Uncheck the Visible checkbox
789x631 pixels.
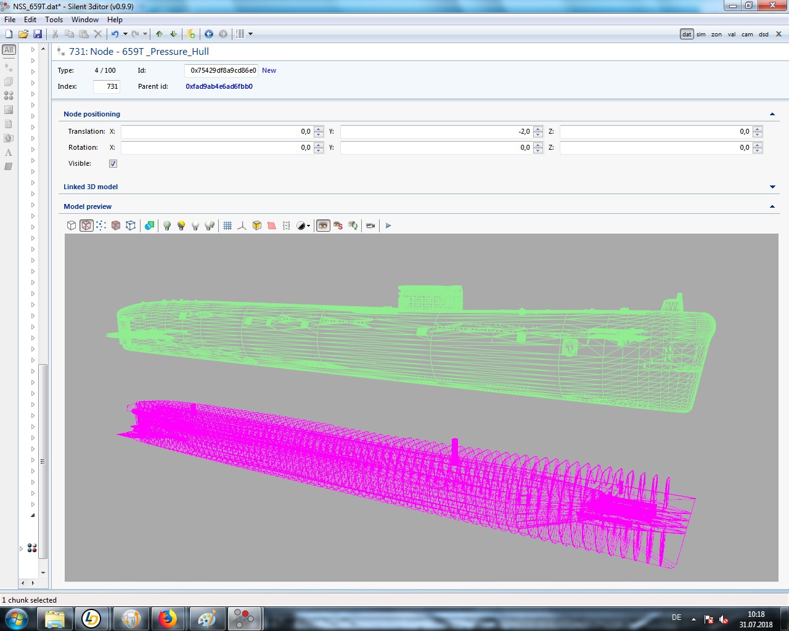click(x=113, y=163)
